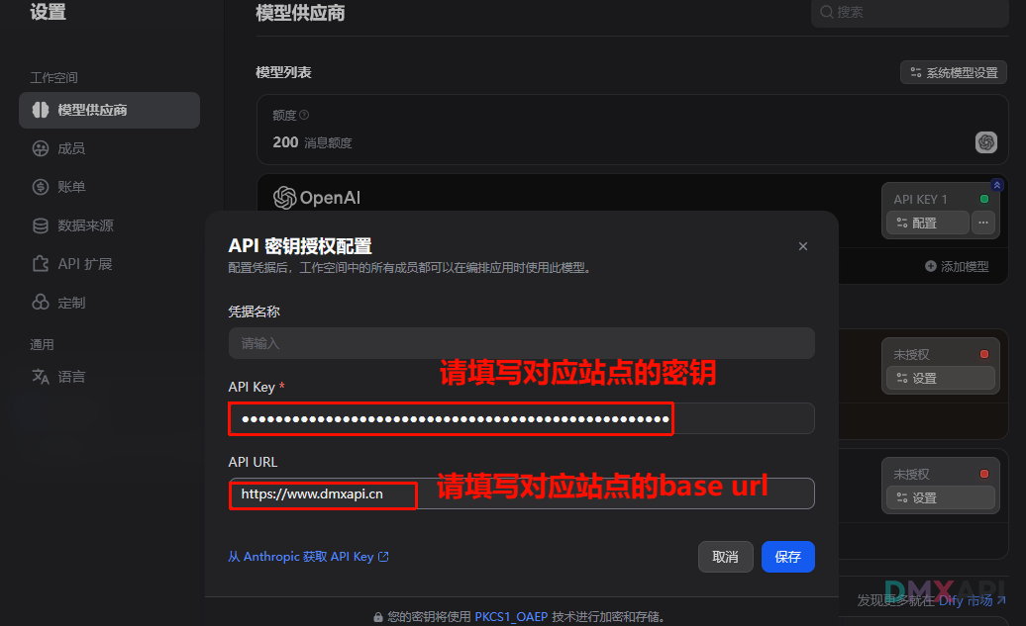The height and width of the screenshot is (626, 1026).
Task: Open the 从 Anthropic 获取 API Key link
Action: coord(308,557)
